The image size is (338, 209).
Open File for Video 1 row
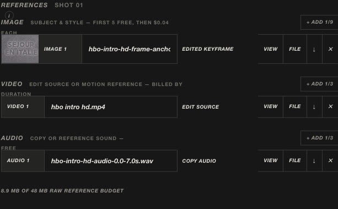click(x=294, y=107)
